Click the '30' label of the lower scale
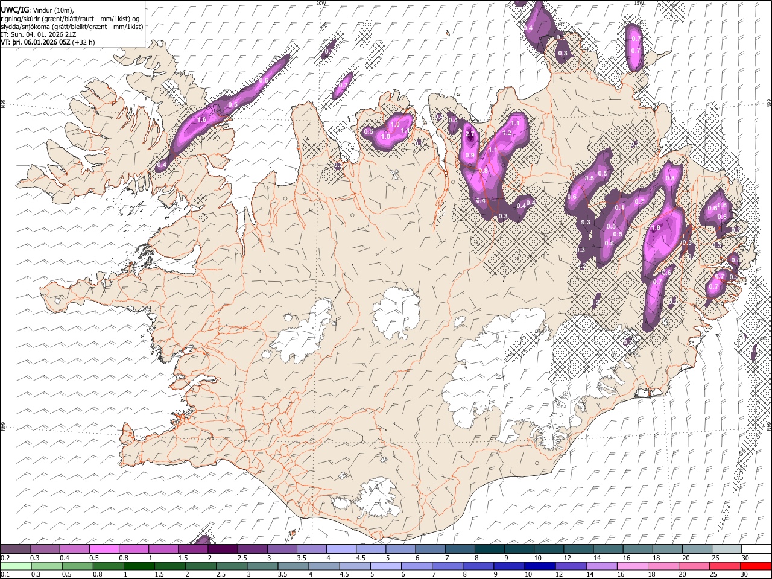The image size is (772, 579). pyautogui.click(x=745, y=575)
